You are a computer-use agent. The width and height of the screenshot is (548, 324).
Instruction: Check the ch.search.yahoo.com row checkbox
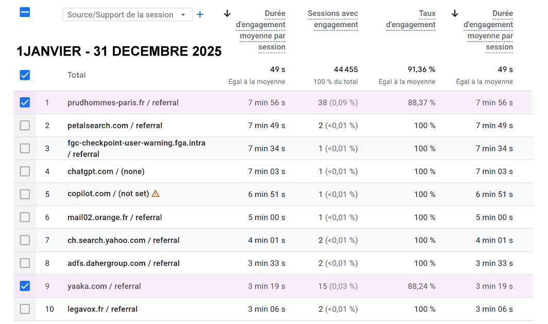(x=25, y=240)
